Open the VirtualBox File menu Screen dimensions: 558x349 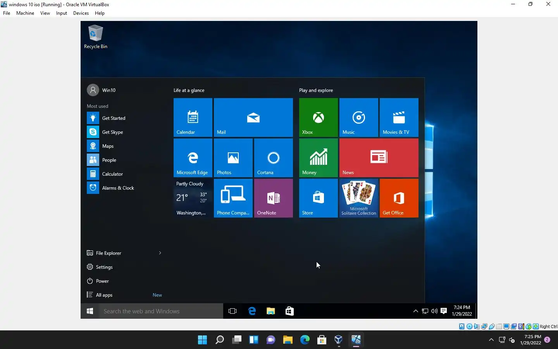click(7, 13)
